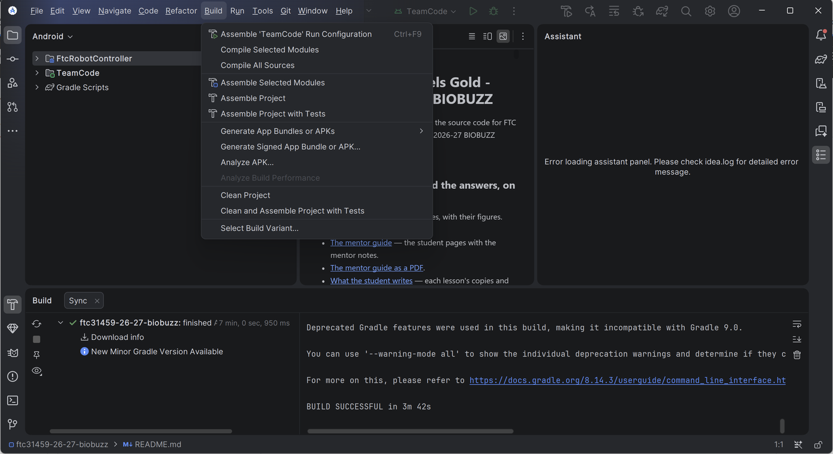Image resolution: width=833 pixels, height=454 pixels.
Task: Switch to the Sync tab
Action: (x=84, y=301)
